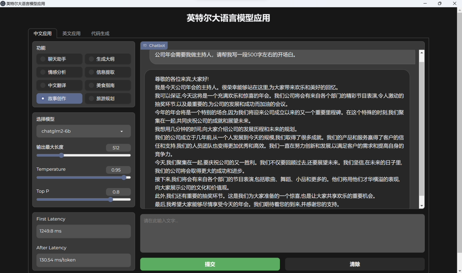The height and width of the screenshot is (273, 462).
Task: Click the First Latency field 1249.8 ms
Action: 84,231
